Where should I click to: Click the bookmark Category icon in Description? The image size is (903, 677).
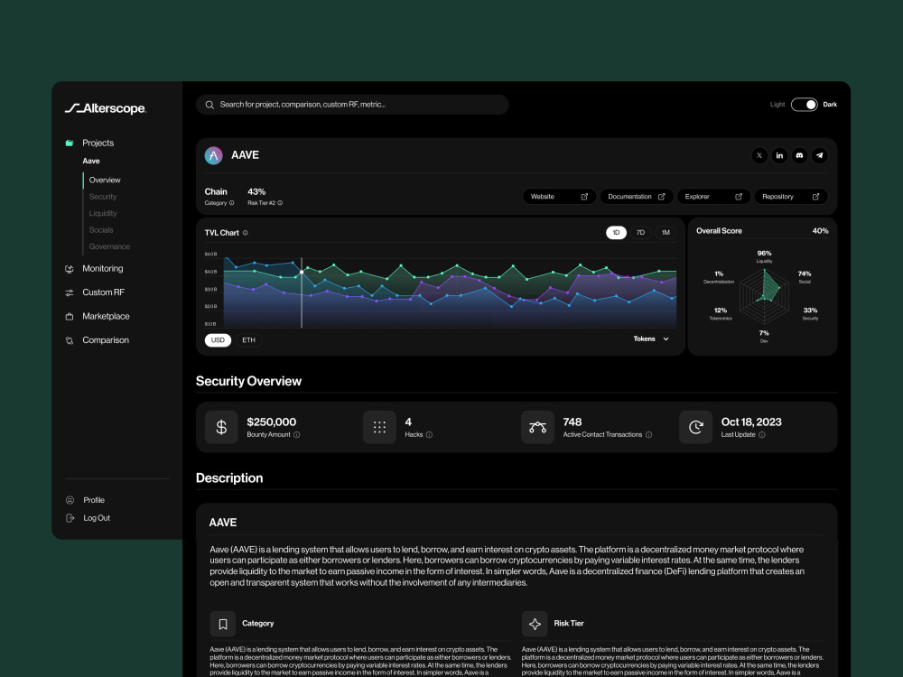pos(223,624)
